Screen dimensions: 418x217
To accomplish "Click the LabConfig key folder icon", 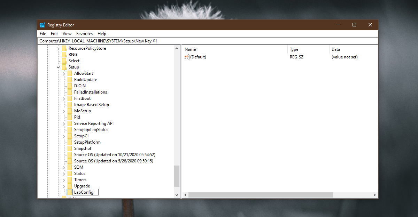I will 70,192.
